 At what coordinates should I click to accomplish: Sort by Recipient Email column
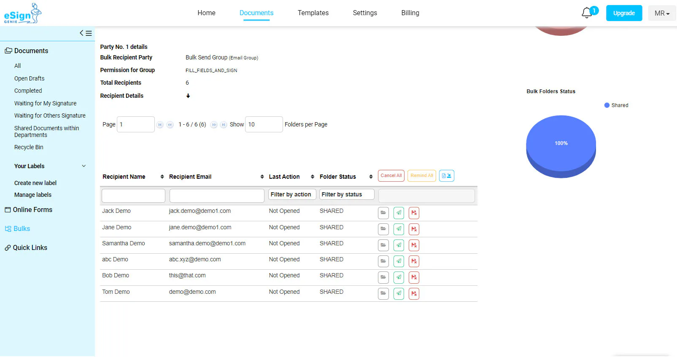(x=262, y=177)
